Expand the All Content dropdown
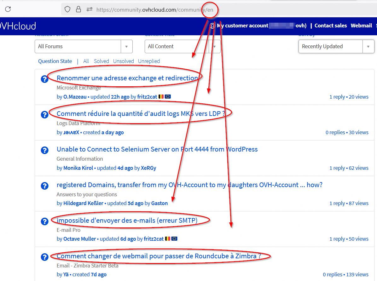The width and height of the screenshot is (377, 281). coord(182,47)
